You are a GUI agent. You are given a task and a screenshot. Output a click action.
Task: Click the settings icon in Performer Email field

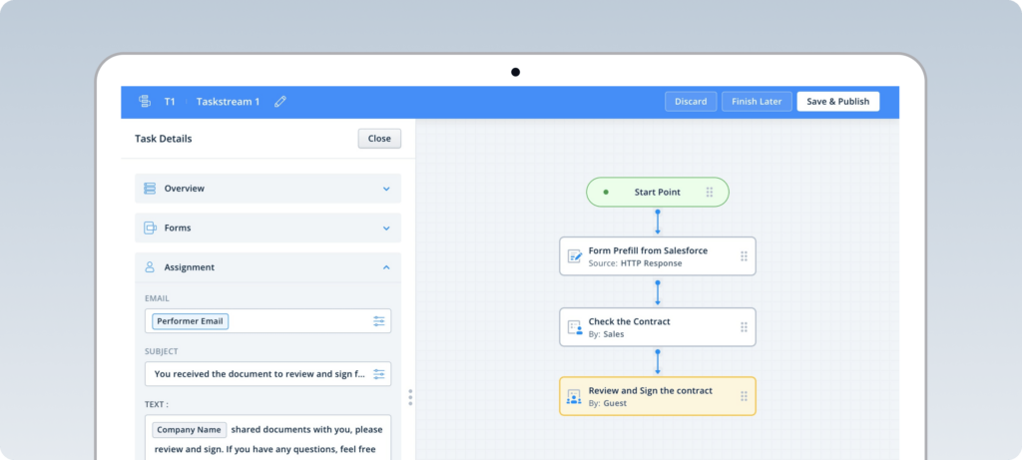pos(379,321)
